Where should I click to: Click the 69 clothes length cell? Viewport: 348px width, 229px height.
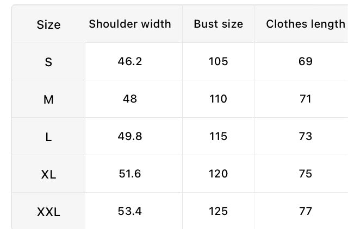tap(306, 61)
